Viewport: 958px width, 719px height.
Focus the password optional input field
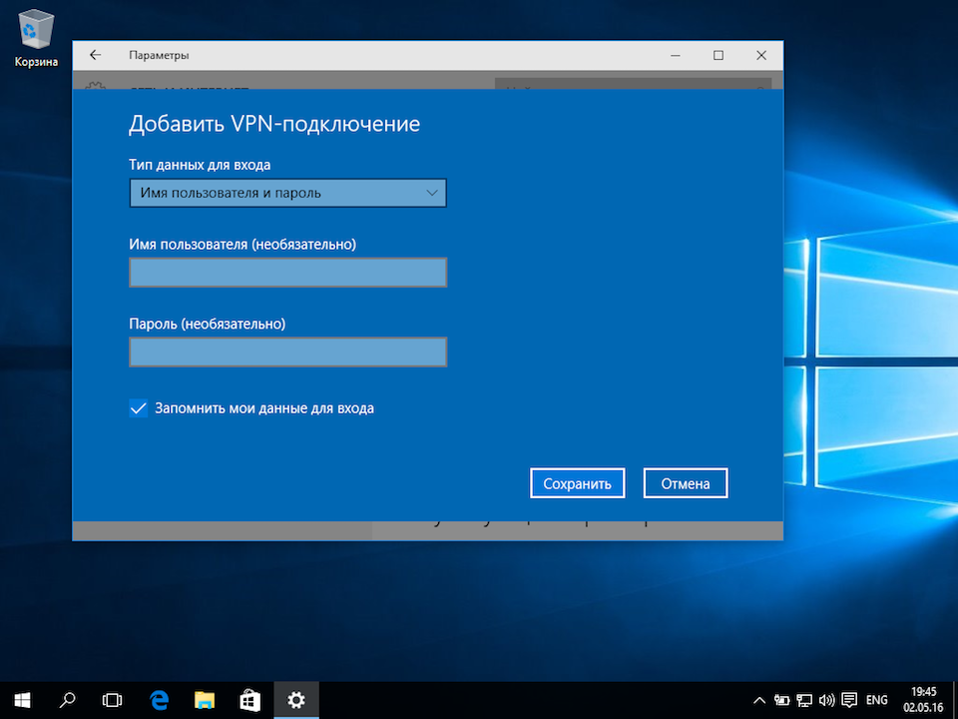(x=287, y=352)
